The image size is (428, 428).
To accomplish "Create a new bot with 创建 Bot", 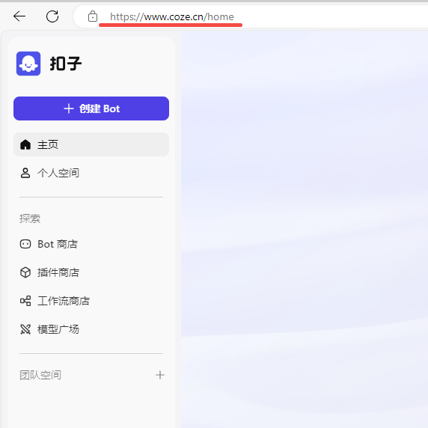I will click(91, 108).
